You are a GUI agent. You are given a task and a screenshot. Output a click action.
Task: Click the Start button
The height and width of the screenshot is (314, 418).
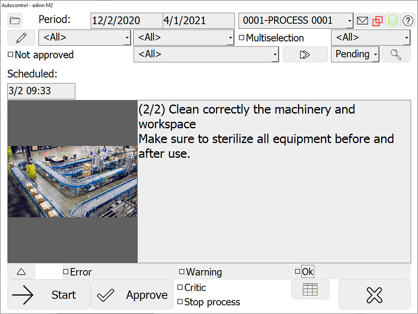click(49, 295)
